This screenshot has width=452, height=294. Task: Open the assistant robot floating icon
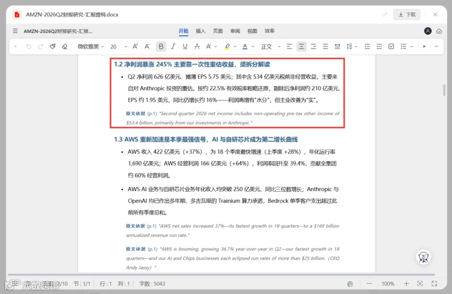click(423, 257)
